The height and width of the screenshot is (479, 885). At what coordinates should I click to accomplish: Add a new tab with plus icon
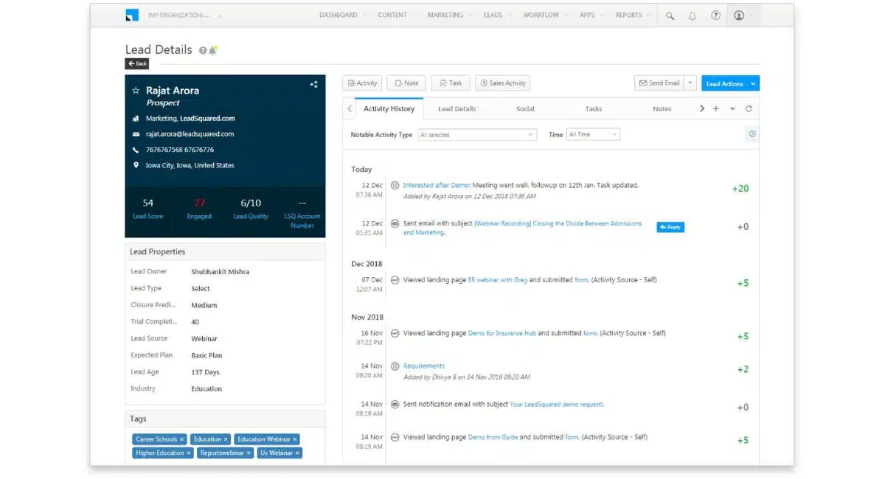715,109
